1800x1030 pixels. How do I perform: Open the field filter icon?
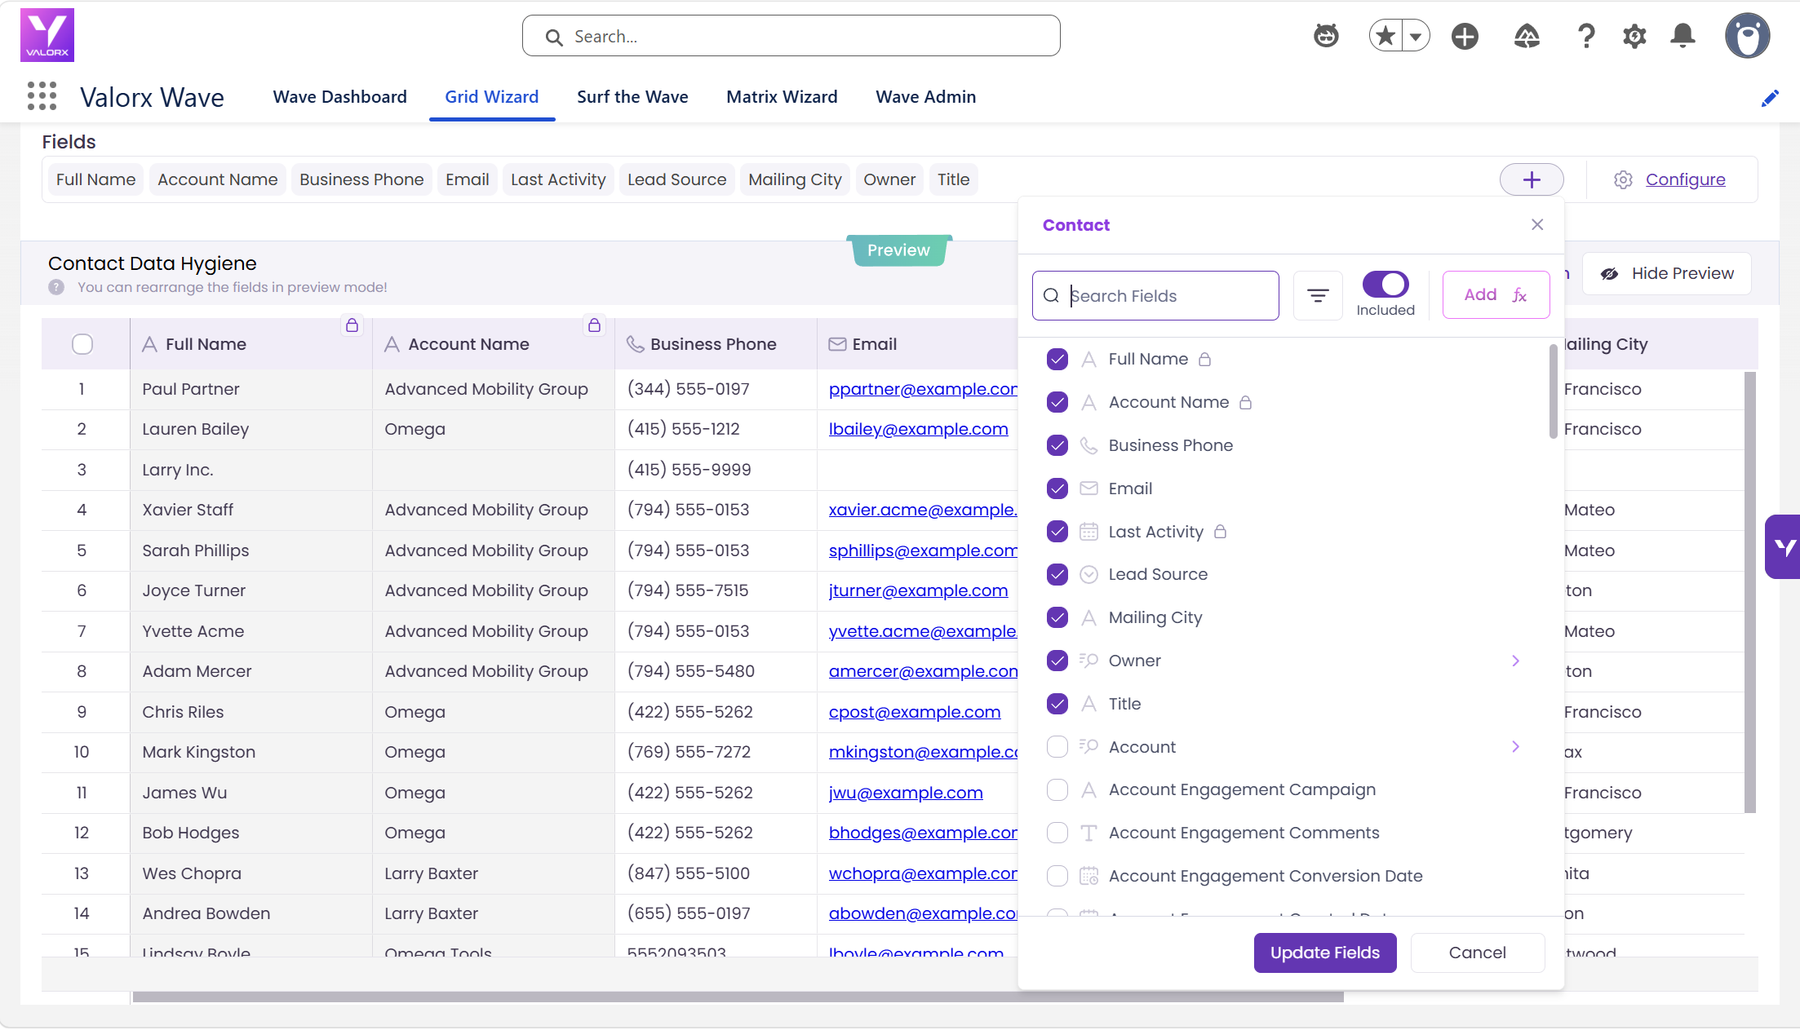tap(1318, 295)
